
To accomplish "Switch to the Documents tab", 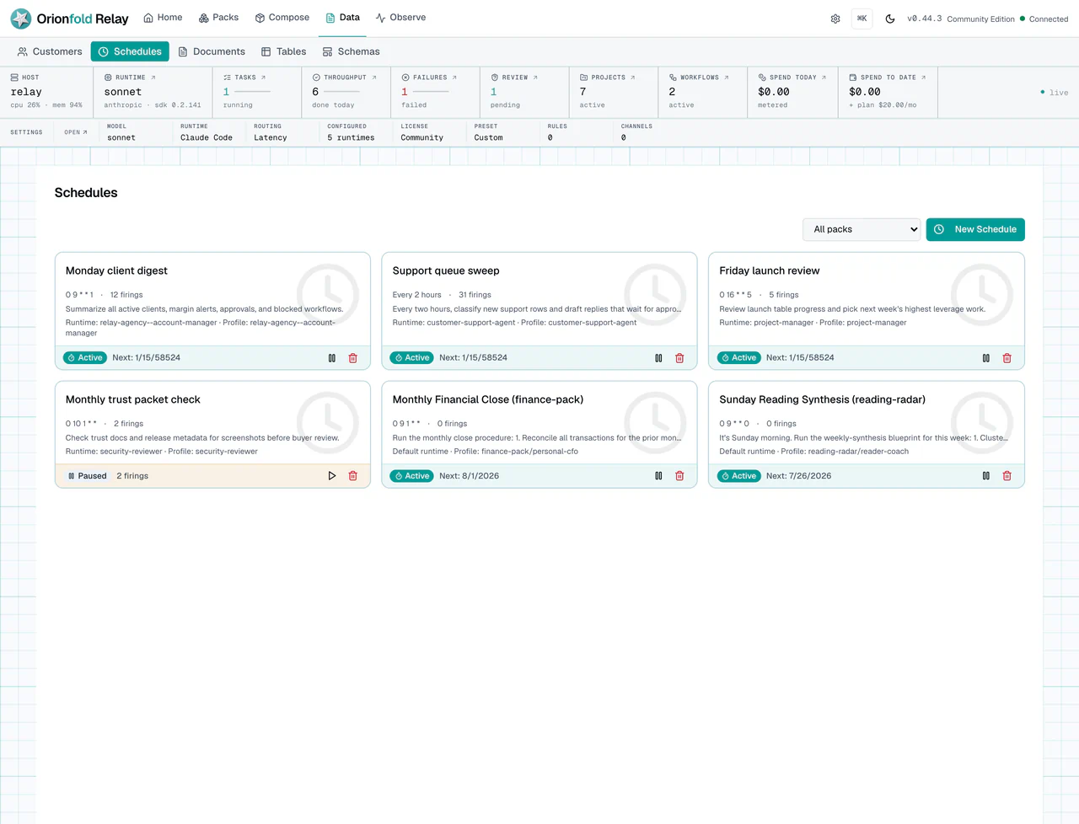I will pos(212,51).
